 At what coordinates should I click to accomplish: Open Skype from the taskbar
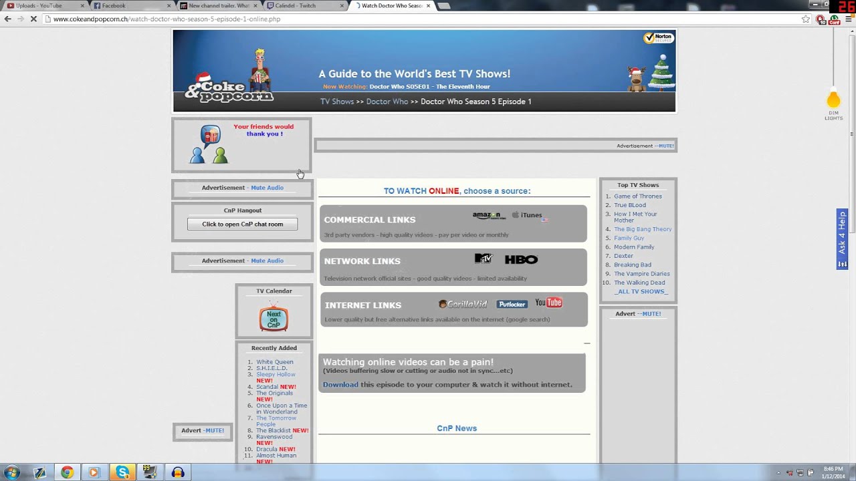(122, 472)
